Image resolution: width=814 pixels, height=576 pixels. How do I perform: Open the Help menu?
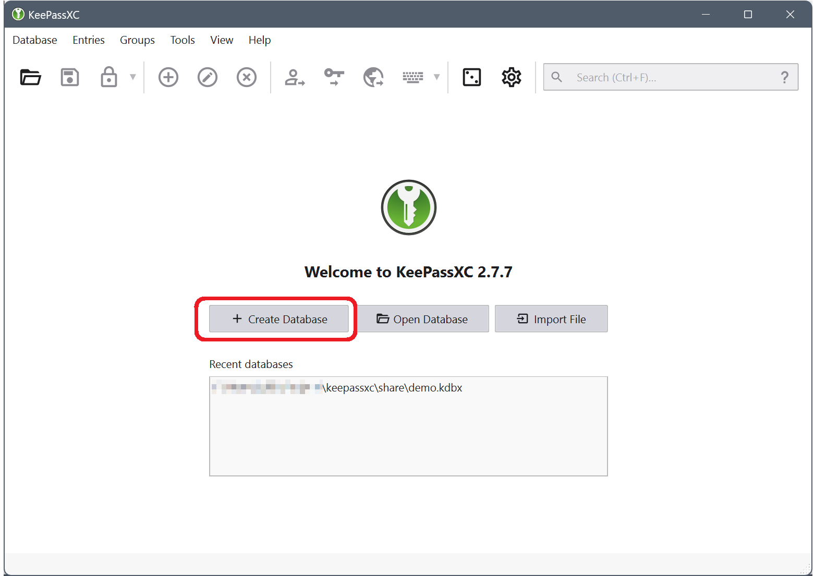point(260,40)
